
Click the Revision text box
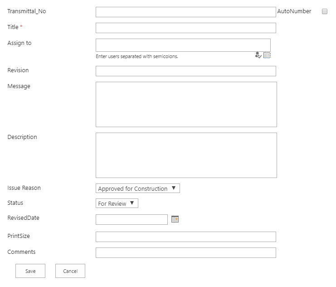pos(186,71)
